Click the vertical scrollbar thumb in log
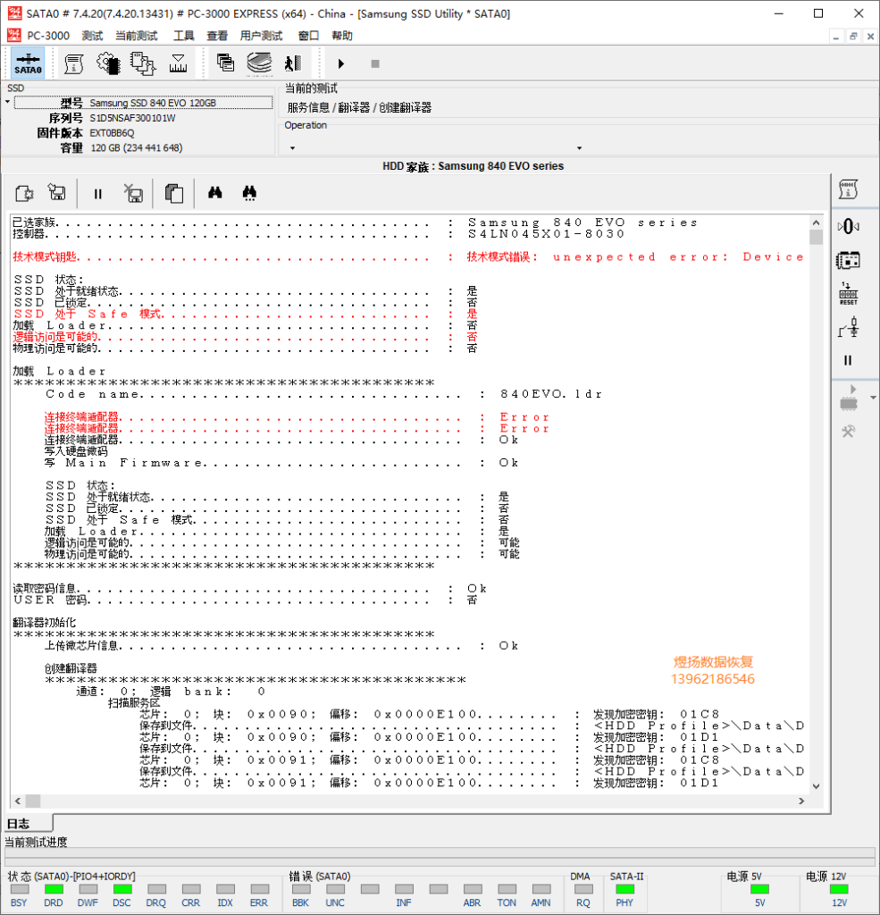 click(816, 237)
